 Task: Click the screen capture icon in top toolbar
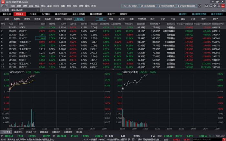[x=211, y=6]
